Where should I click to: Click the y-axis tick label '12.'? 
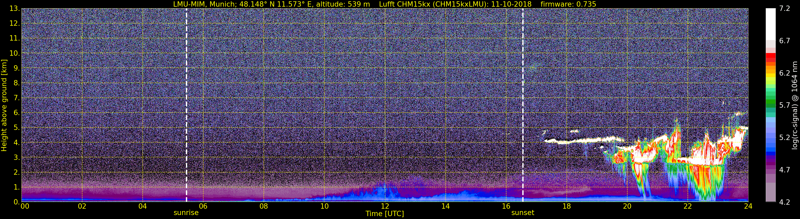click(x=14, y=24)
